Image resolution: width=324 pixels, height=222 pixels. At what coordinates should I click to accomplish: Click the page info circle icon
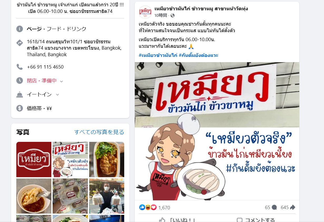(20, 29)
